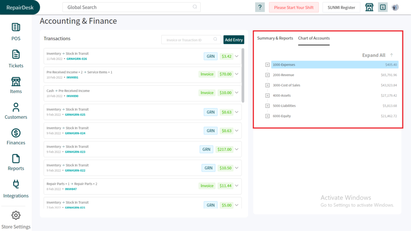The width and height of the screenshot is (411, 231).
Task: Focus the Global Search field
Action: coord(131,7)
